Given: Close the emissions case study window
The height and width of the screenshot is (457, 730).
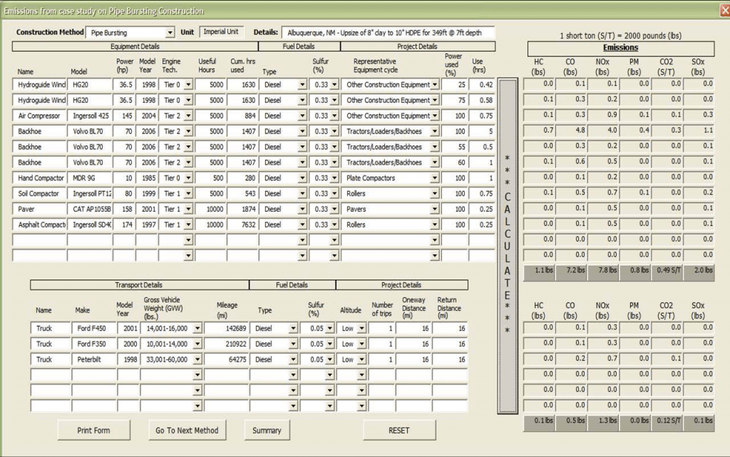Looking at the screenshot, I should click(724, 10).
